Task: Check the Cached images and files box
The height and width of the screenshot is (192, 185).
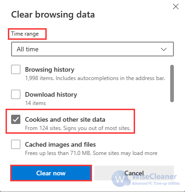Action: point(16,144)
